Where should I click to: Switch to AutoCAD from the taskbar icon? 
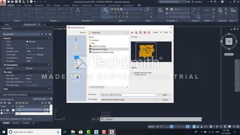click(112, 132)
